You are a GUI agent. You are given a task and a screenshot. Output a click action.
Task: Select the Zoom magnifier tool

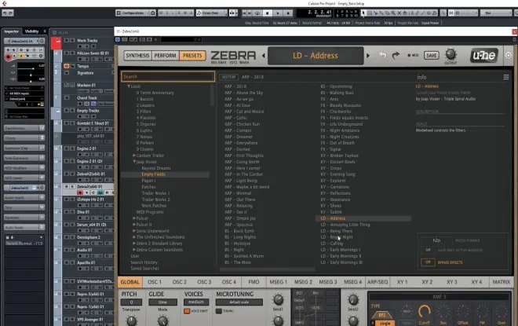pyautogui.click(x=393, y=13)
